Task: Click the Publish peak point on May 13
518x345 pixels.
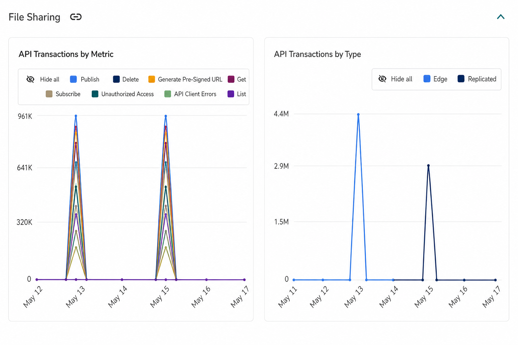Action: coord(76,116)
